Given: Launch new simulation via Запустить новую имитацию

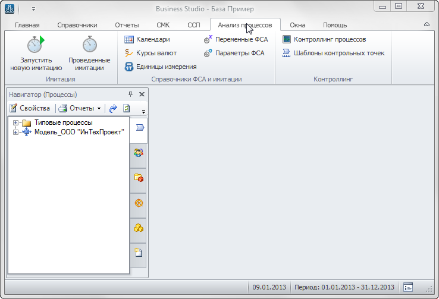Looking at the screenshot, I should pyautogui.click(x=36, y=53).
